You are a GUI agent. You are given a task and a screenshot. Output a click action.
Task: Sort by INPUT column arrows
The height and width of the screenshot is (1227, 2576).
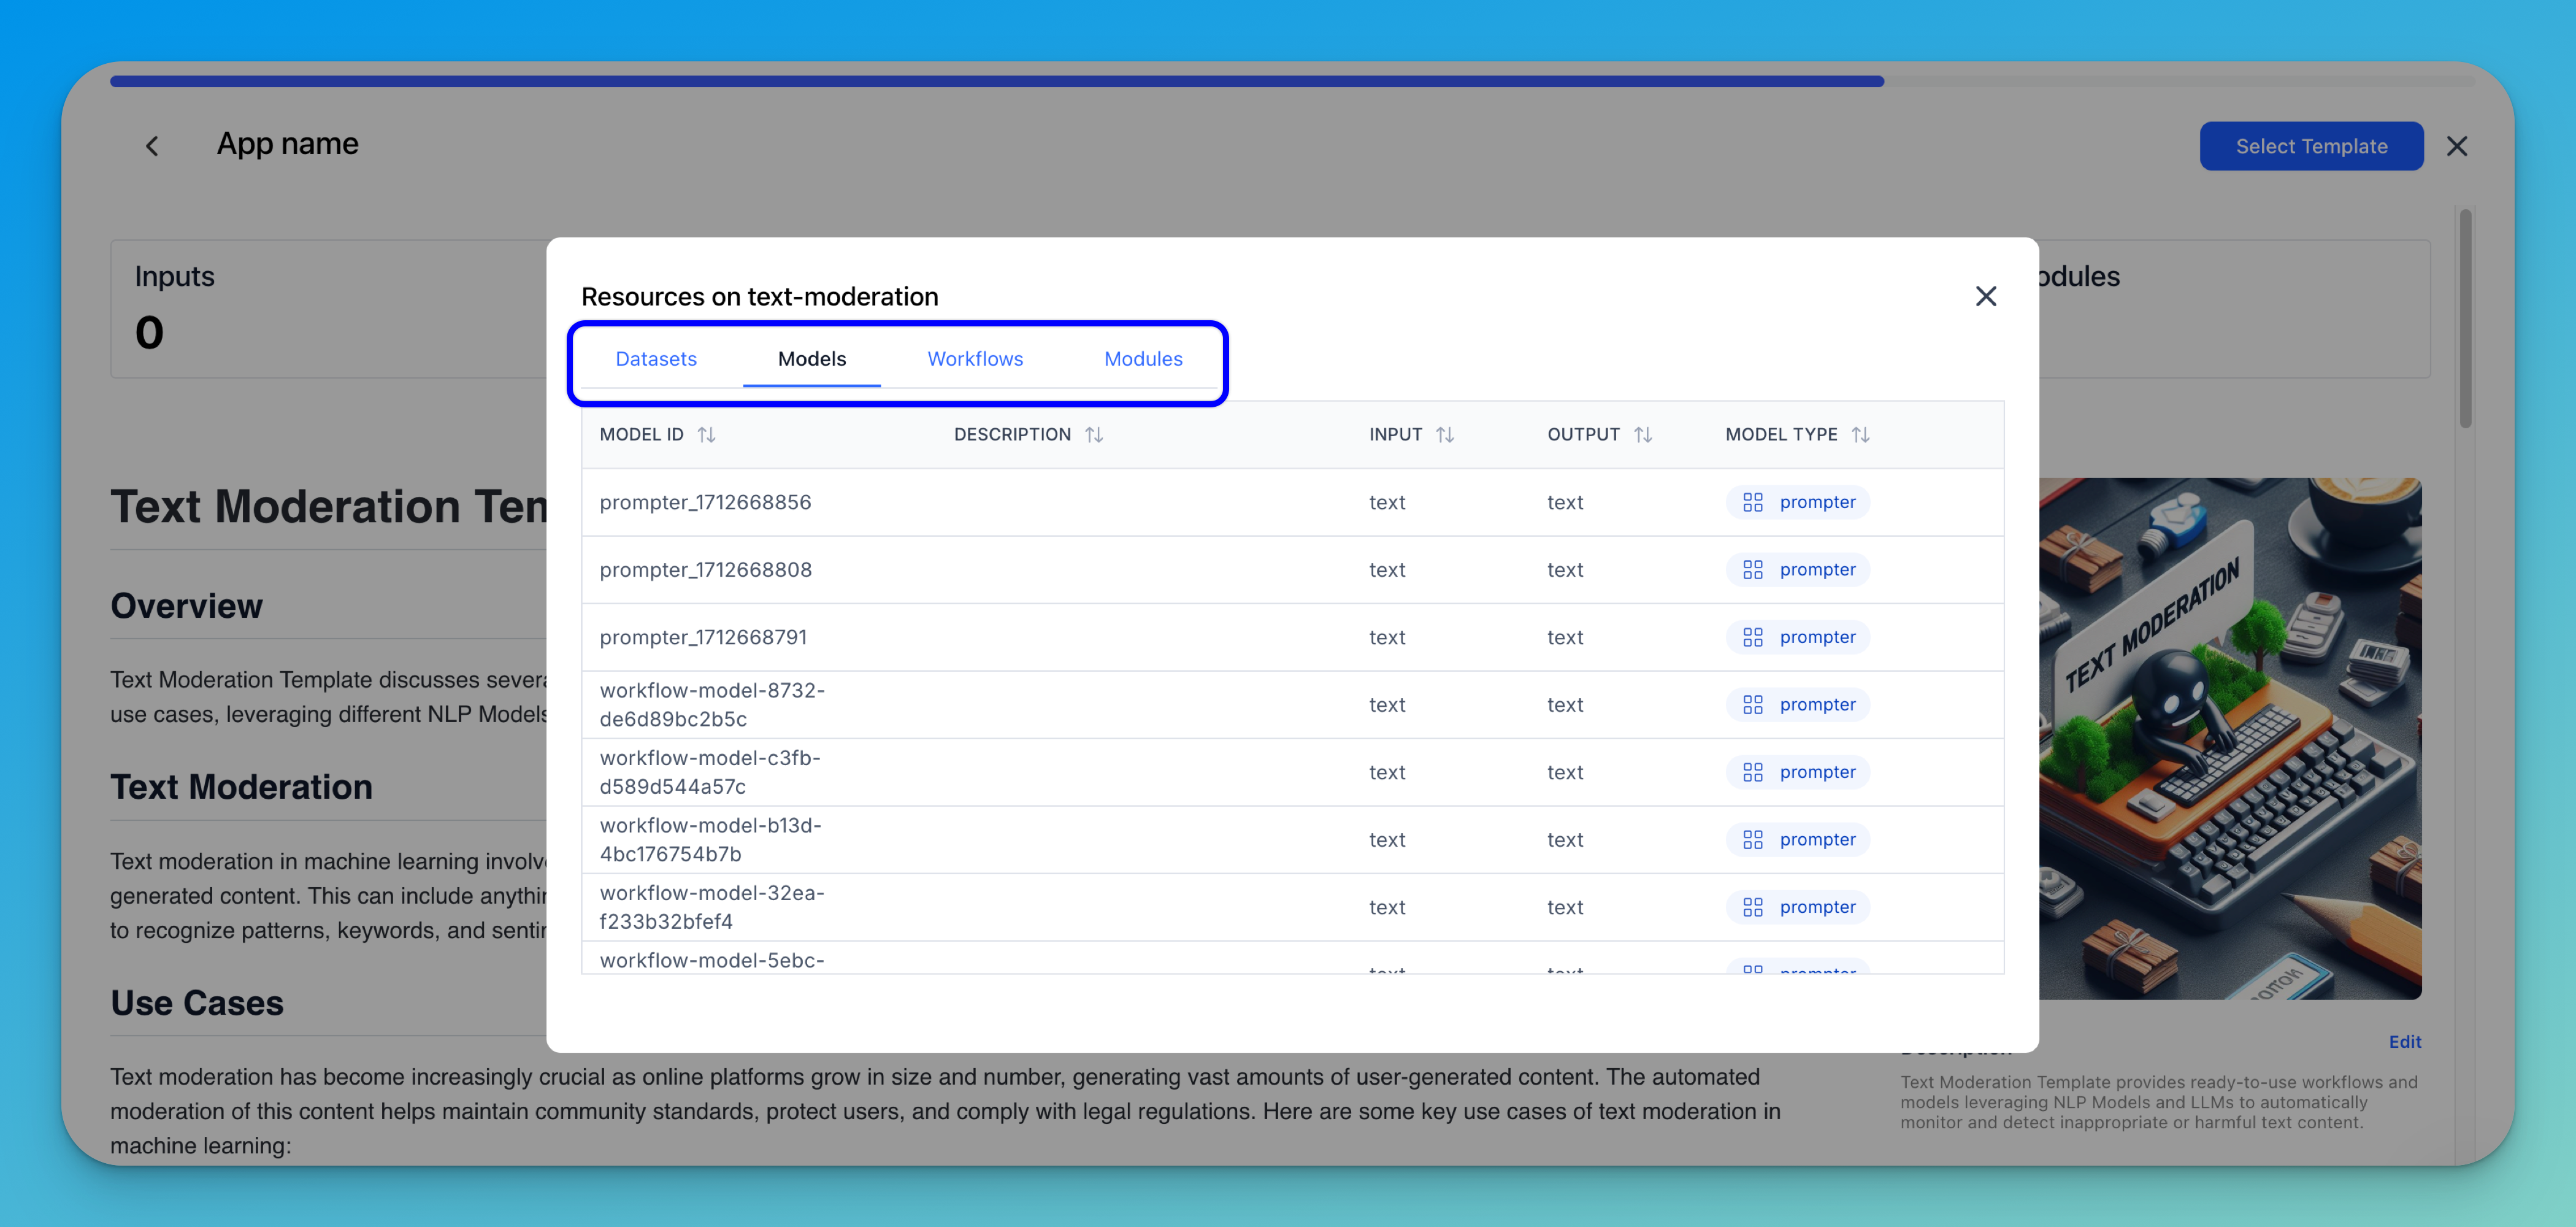click(1444, 434)
